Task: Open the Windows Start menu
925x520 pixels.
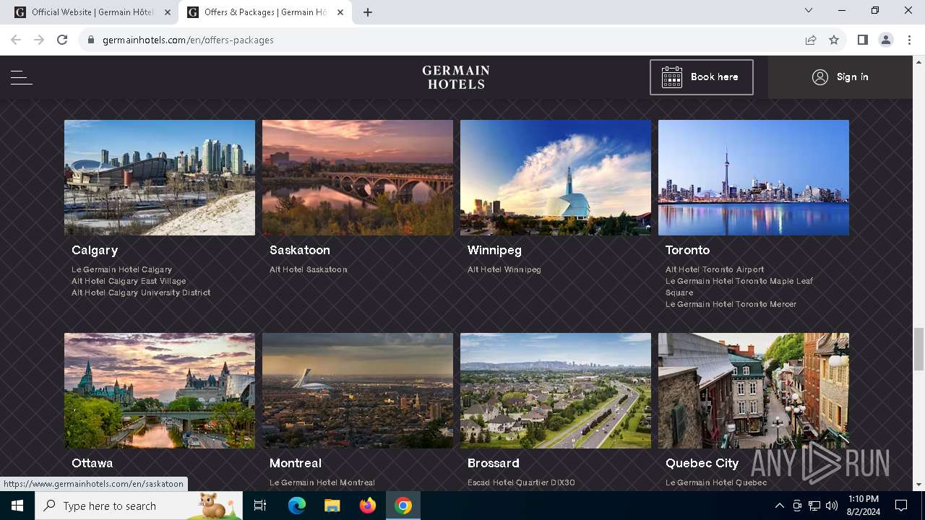Action: 17,506
